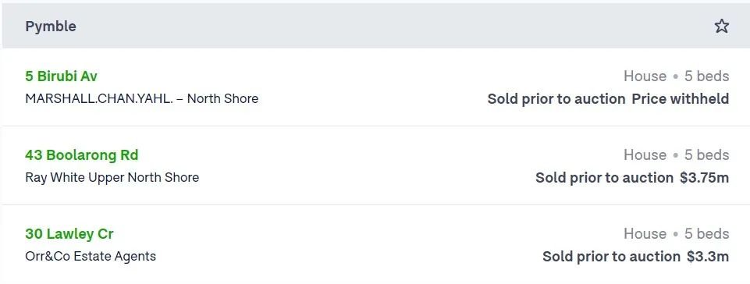Click 5 beds in the 43 Boolarong Rd row

click(x=706, y=155)
